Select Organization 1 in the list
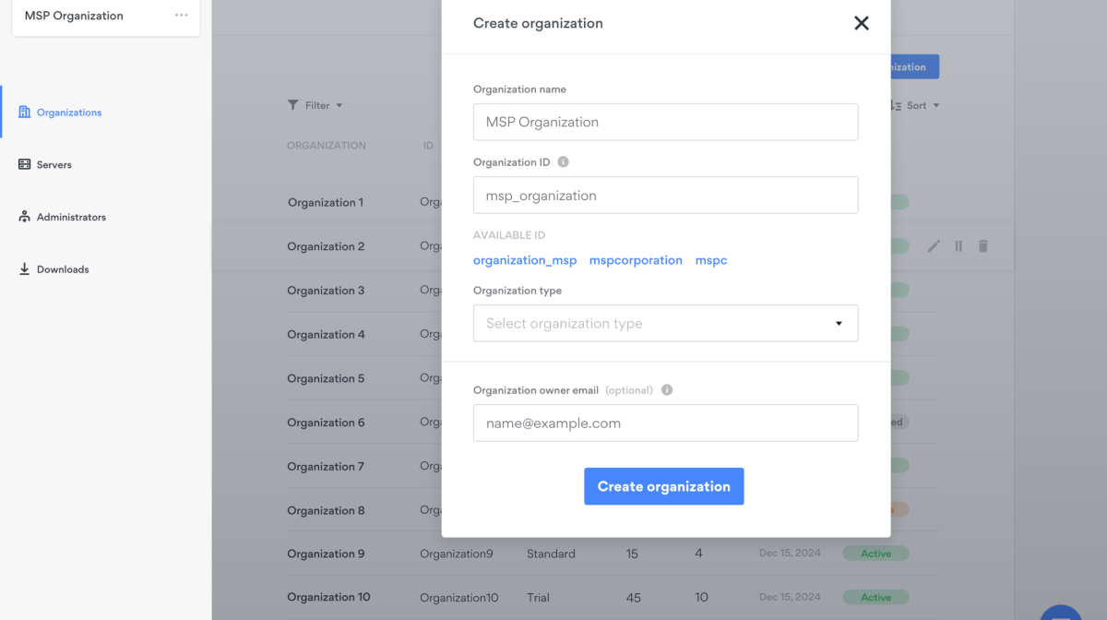1107x620 pixels. tap(326, 202)
